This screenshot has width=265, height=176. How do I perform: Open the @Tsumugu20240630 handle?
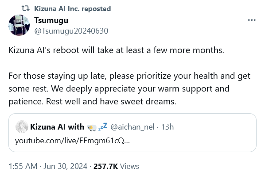point(71,31)
